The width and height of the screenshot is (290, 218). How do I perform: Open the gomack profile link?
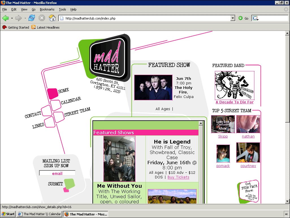223,166
